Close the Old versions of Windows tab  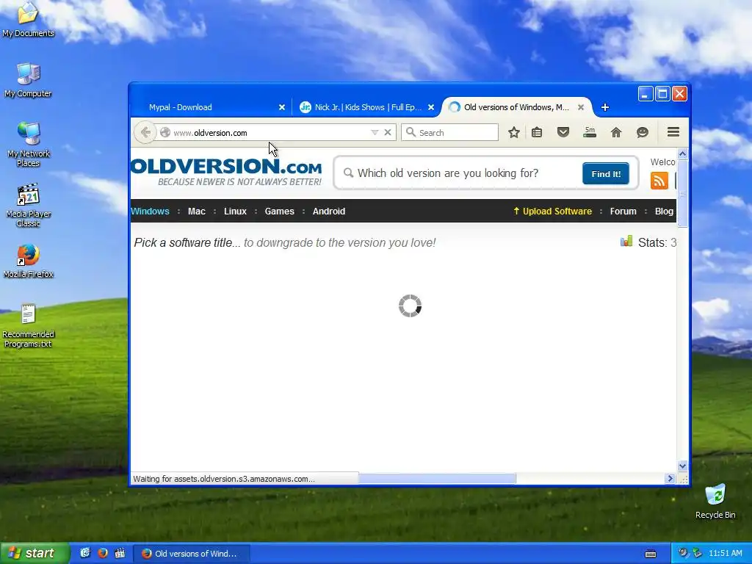pyautogui.click(x=581, y=107)
